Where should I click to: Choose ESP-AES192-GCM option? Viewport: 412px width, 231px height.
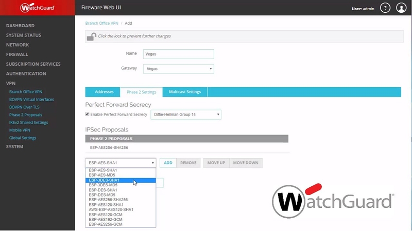[x=121, y=220]
